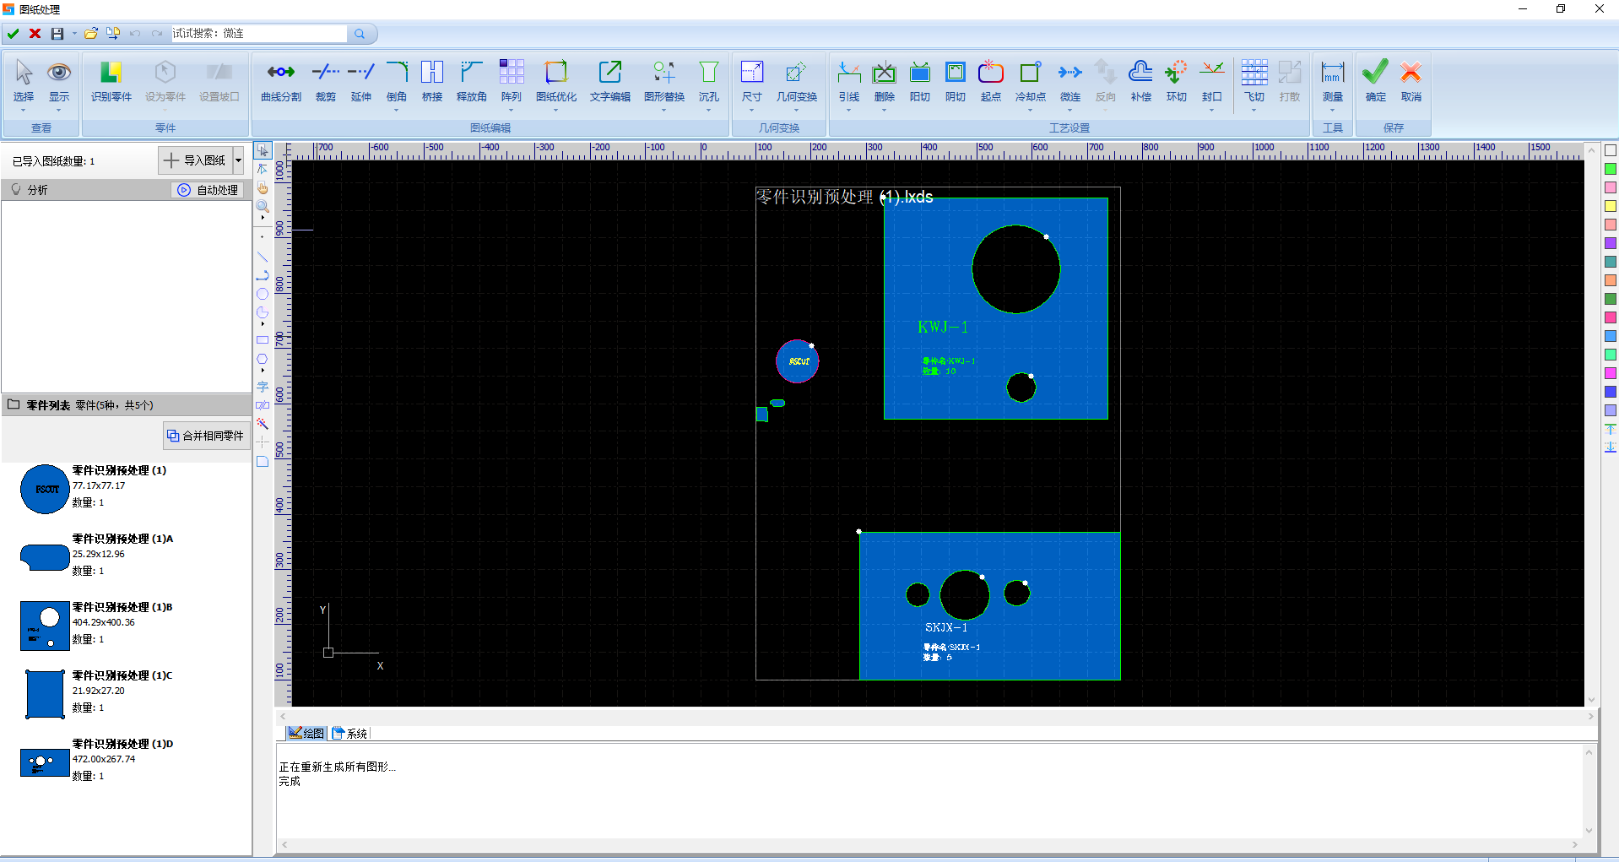This screenshot has height=862, width=1619.
Task: Click the 合并相同零件 button
Action: [x=207, y=436]
